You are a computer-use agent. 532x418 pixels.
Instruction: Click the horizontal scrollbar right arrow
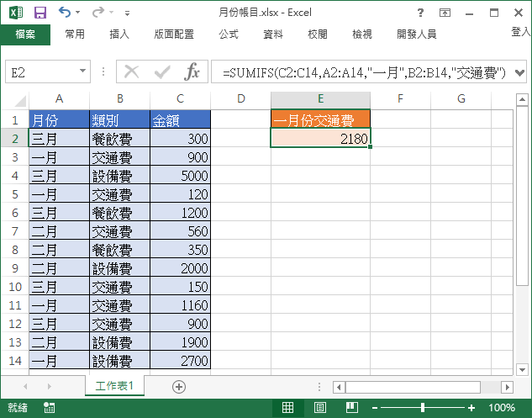pyautogui.click(x=508, y=387)
